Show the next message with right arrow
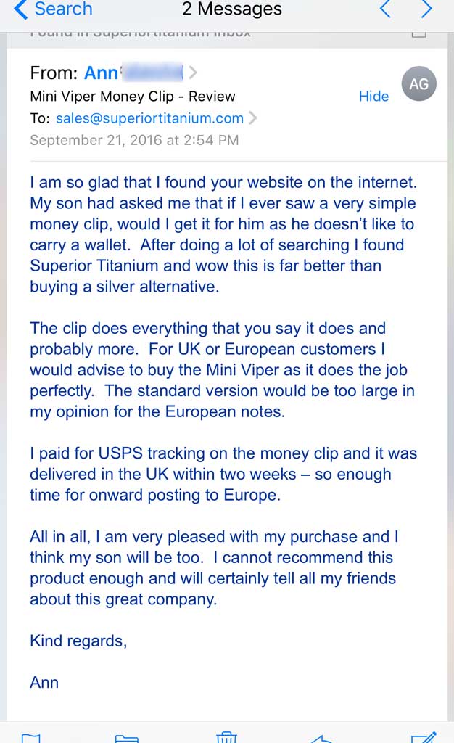Image resolution: width=454 pixels, height=743 pixels. (x=426, y=9)
